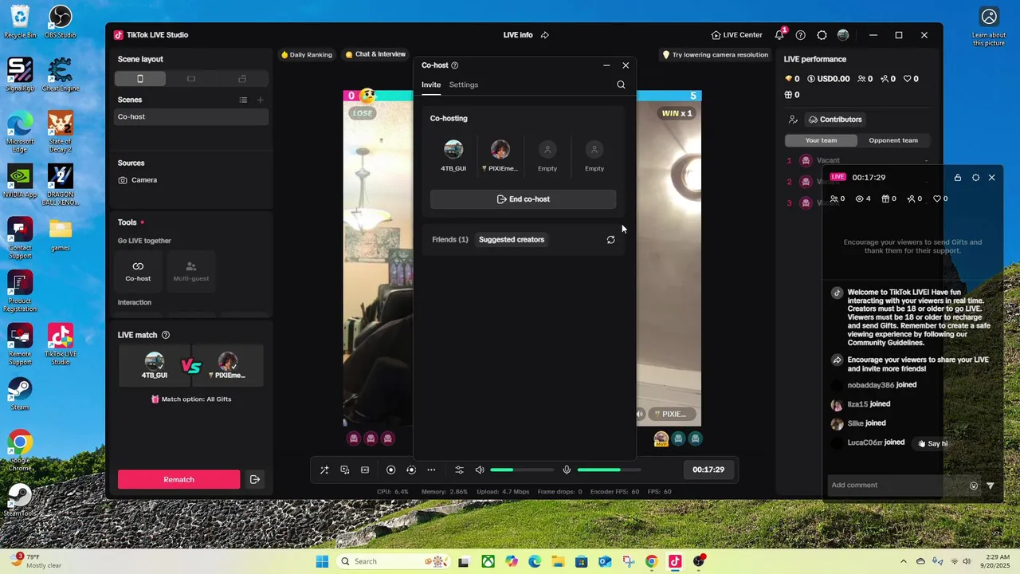The width and height of the screenshot is (1020, 574).
Task: Open LIVE Center
Action: coord(737,35)
